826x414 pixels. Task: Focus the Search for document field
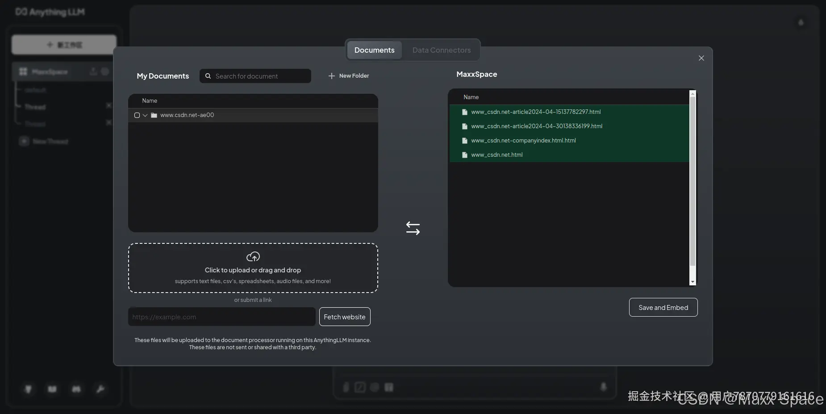[255, 76]
